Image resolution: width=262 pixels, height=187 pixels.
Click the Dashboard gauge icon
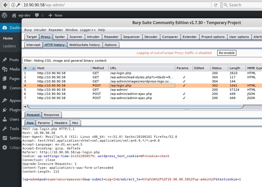click(x=5, y=28)
